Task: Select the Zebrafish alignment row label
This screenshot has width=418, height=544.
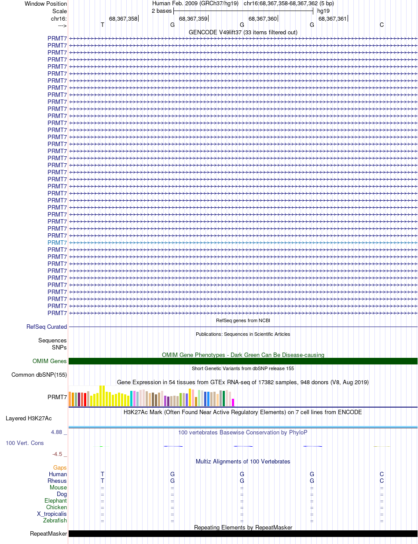Action: click(x=55, y=521)
